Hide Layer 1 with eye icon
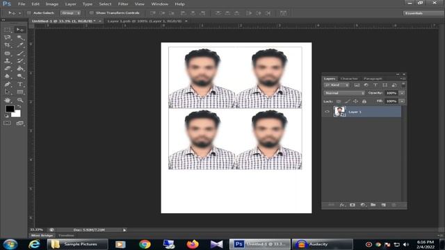 (327, 112)
